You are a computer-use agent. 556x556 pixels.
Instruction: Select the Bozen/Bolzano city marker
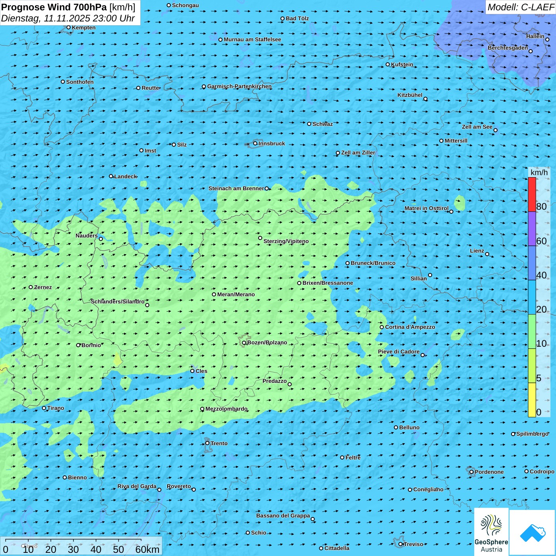244,343
